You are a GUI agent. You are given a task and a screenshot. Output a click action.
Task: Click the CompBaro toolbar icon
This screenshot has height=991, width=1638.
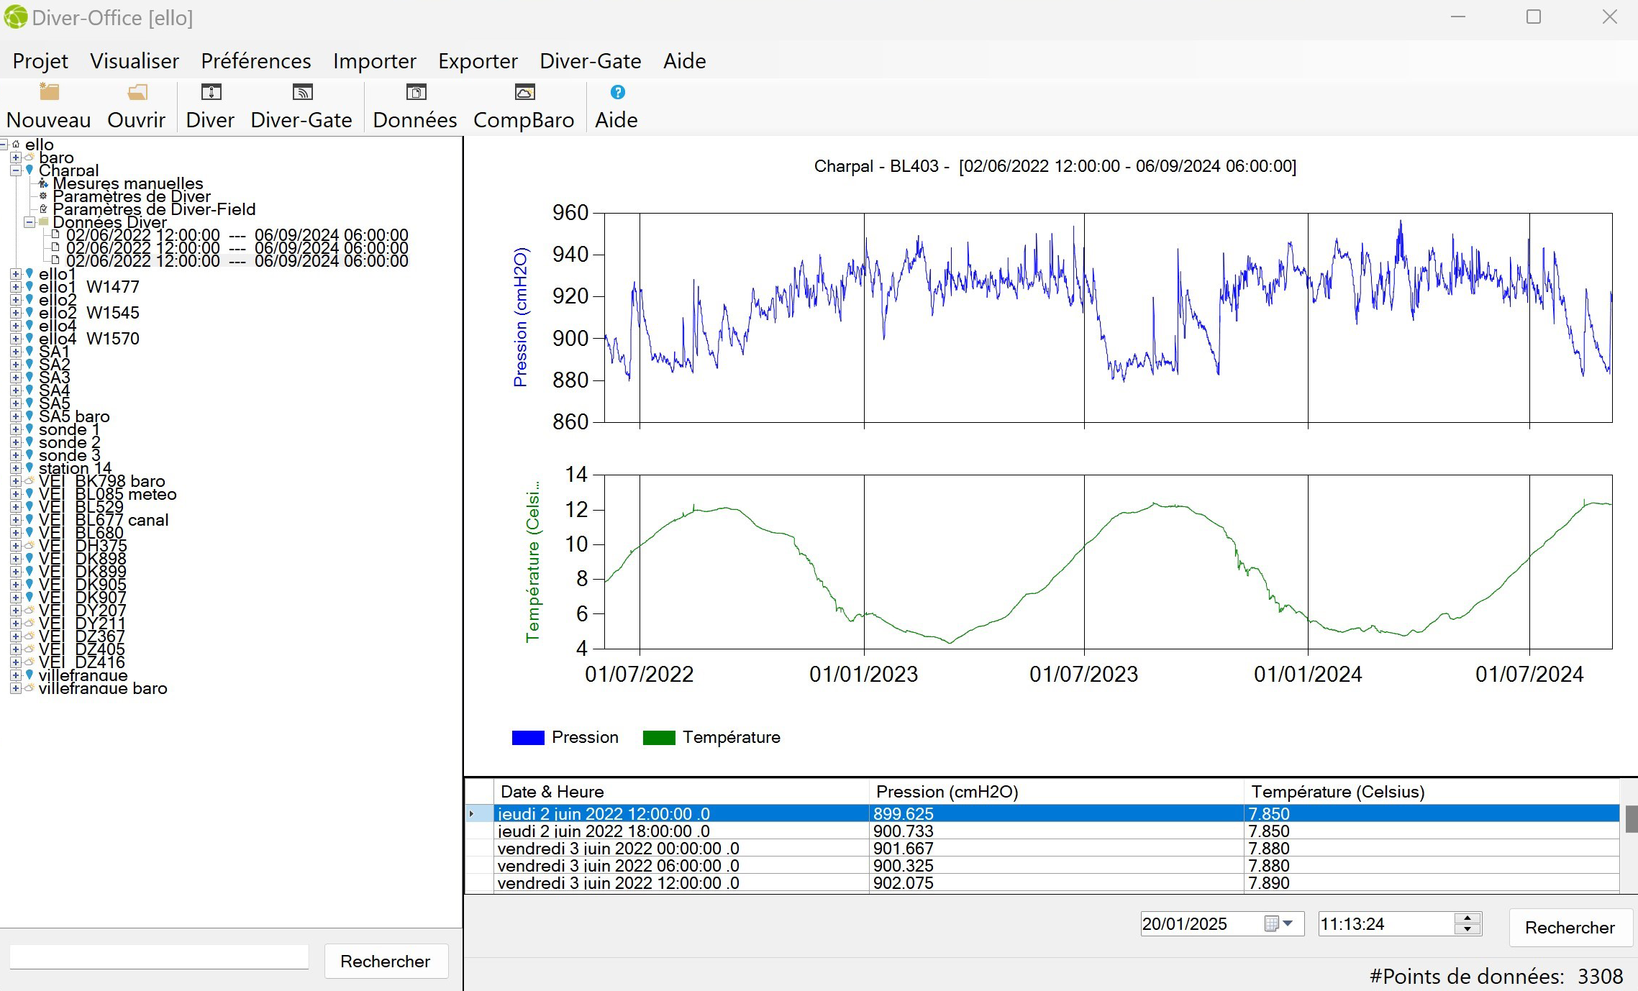(x=524, y=93)
